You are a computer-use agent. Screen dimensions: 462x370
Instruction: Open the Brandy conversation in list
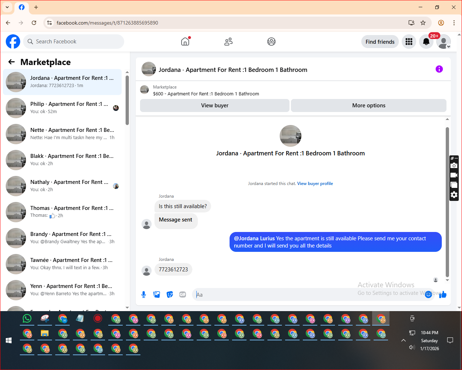tap(62, 238)
